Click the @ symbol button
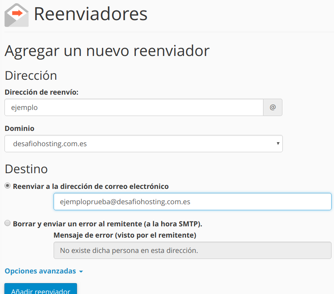Viewport: 334px width, 294px height. (273, 107)
